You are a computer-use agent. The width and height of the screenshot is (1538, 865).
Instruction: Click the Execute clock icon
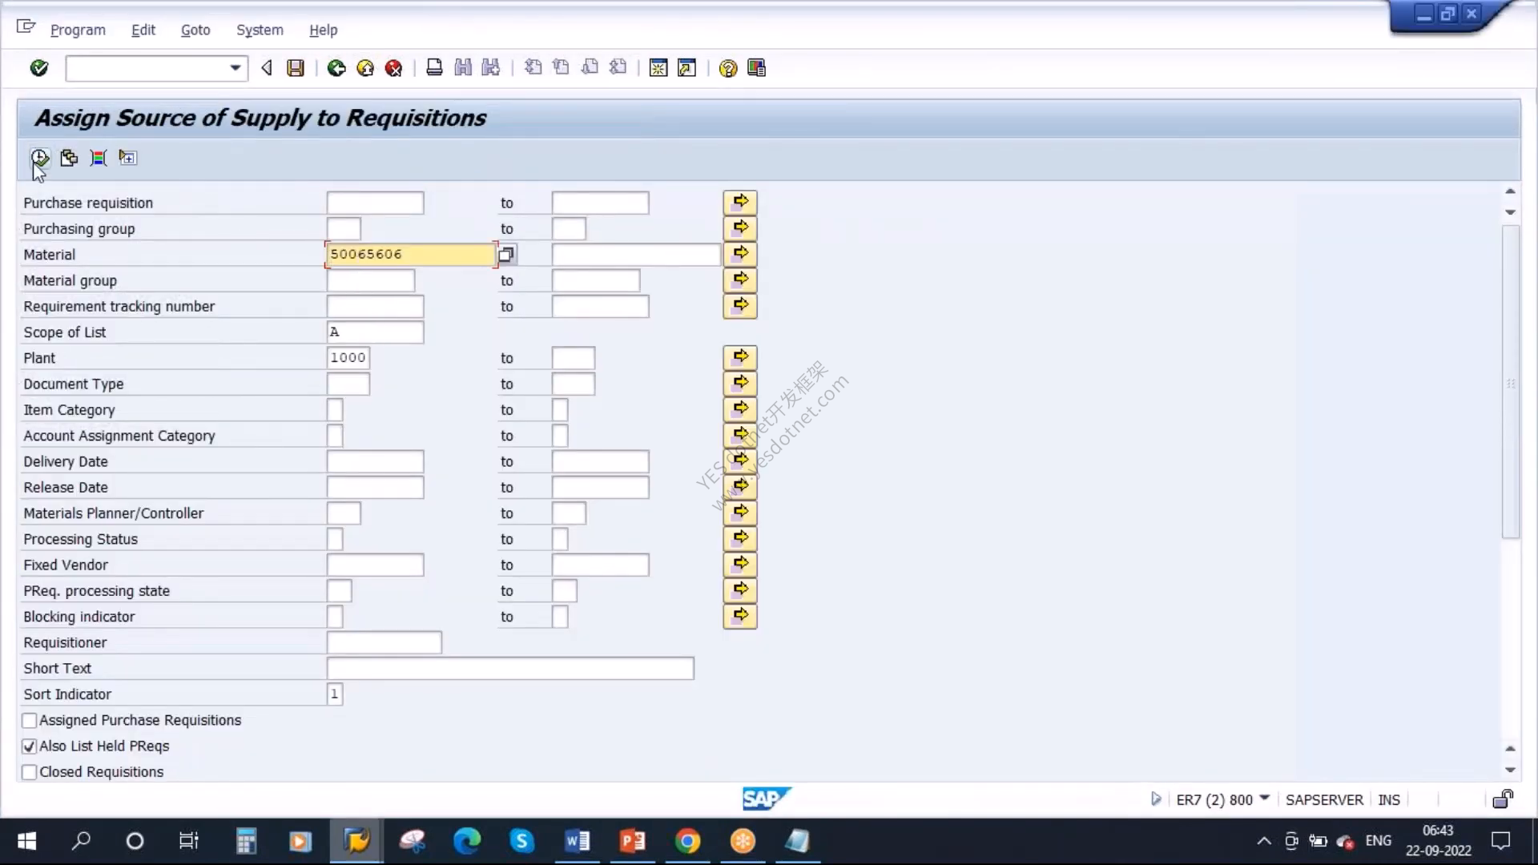tap(39, 157)
